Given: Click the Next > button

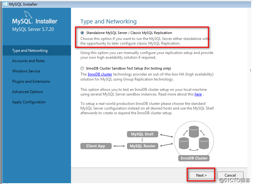Looking at the screenshot, I should point(201,175).
